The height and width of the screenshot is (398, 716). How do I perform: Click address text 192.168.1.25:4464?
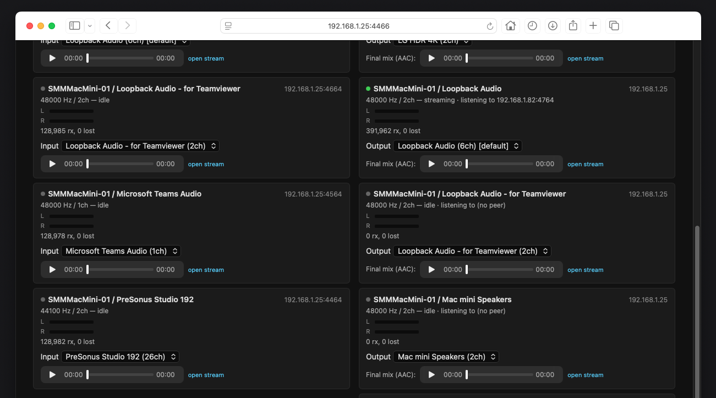[313, 300]
